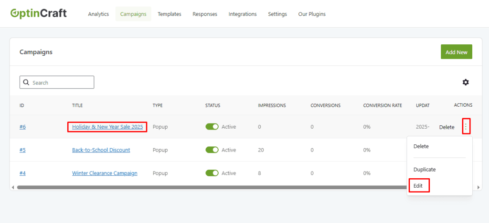Disable the Holiday & New Year Sale toggle
The height and width of the screenshot is (223, 489).
(212, 127)
